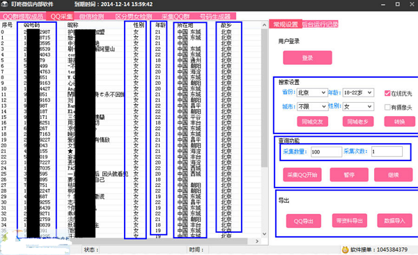Screen dimensions: 418x255
Task: Click the 暂停 pause button
Action: click(349, 175)
